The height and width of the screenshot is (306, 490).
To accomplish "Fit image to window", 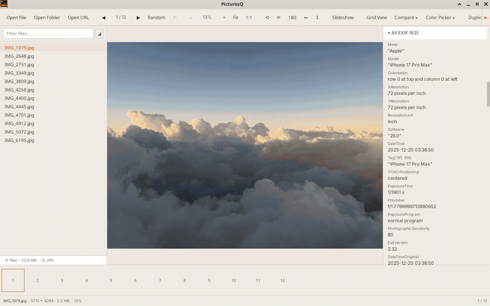I will point(236,18).
